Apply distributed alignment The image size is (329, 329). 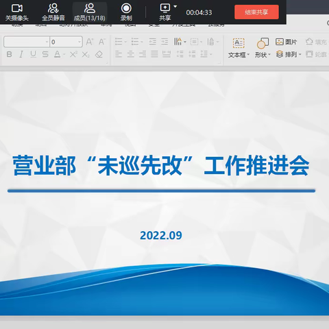click(x=167, y=54)
